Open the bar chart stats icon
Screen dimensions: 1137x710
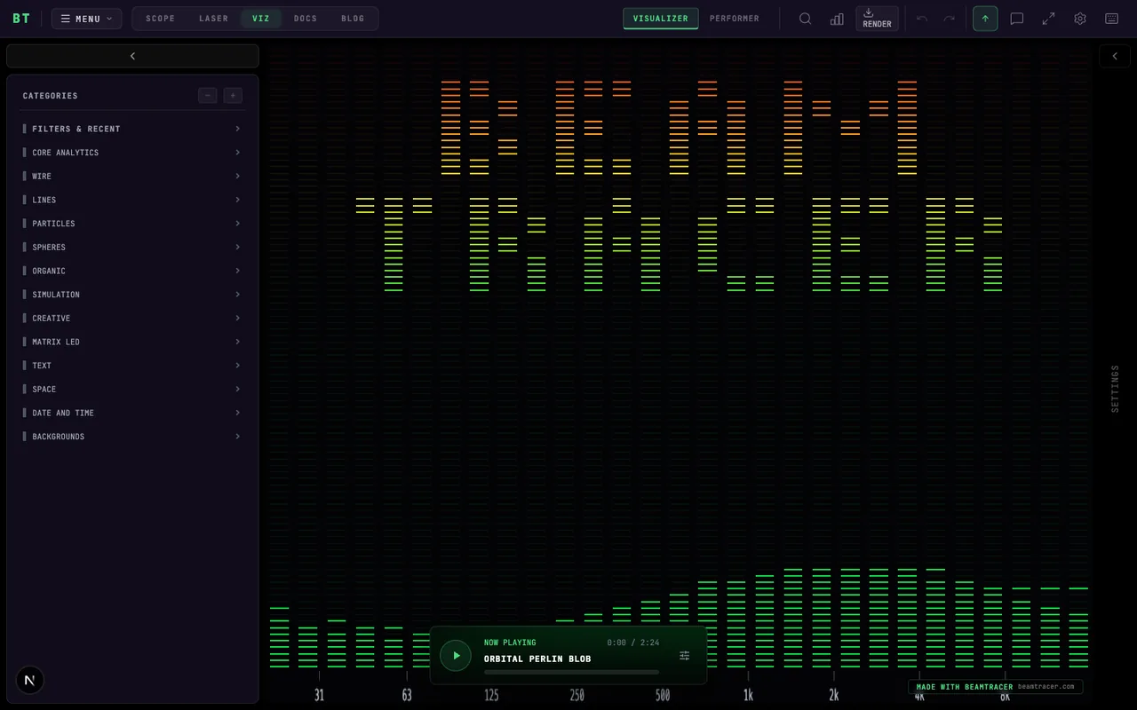pyautogui.click(x=837, y=19)
